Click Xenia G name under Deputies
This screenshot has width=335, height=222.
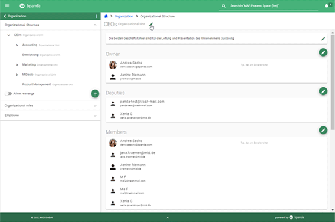pos(126,114)
